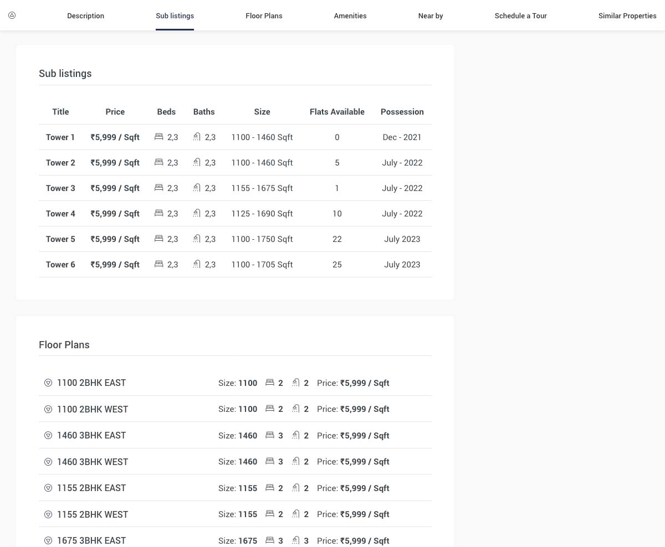Click bath icon in 1100 2BHK WEST row
Screen dimensions: 665x547
[x=296, y=409]
